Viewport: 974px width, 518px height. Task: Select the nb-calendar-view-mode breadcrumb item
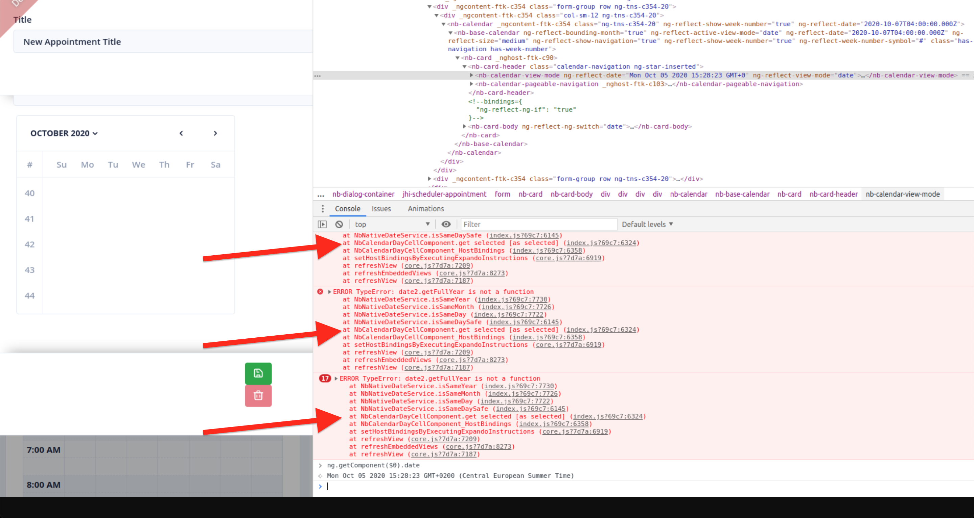903,194
